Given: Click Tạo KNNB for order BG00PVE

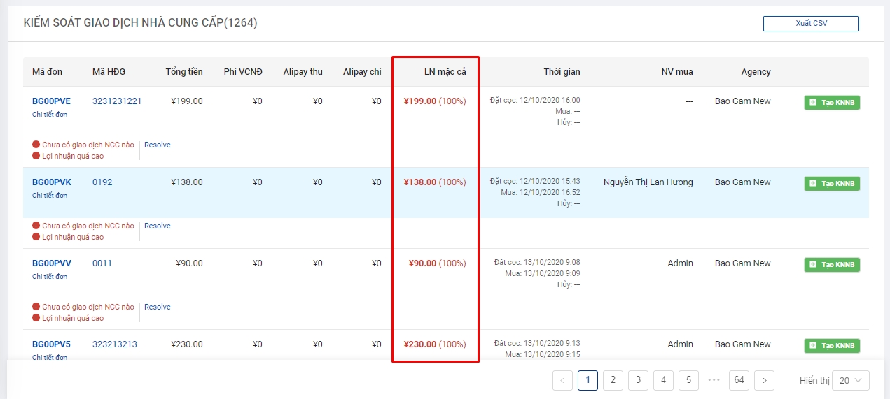Looking at the screenshot, I should click(832, 103).
